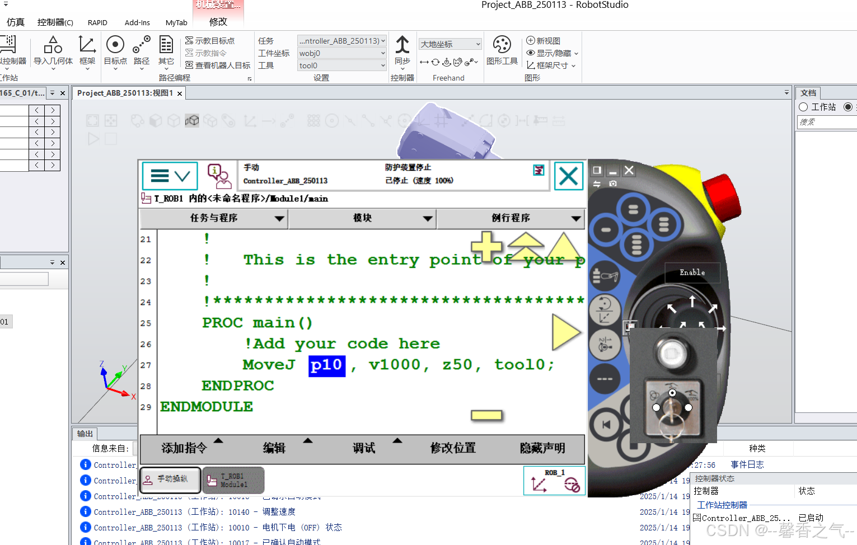The width and height of the screenshot is (857, 545).
Task: Click the double-arrow page-up button in editor
Action: (x=526, y=247)
